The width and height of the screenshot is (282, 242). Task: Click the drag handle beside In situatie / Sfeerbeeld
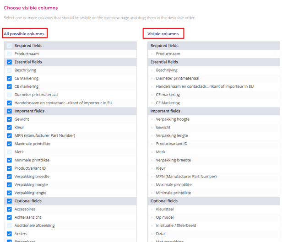(152, 226)
